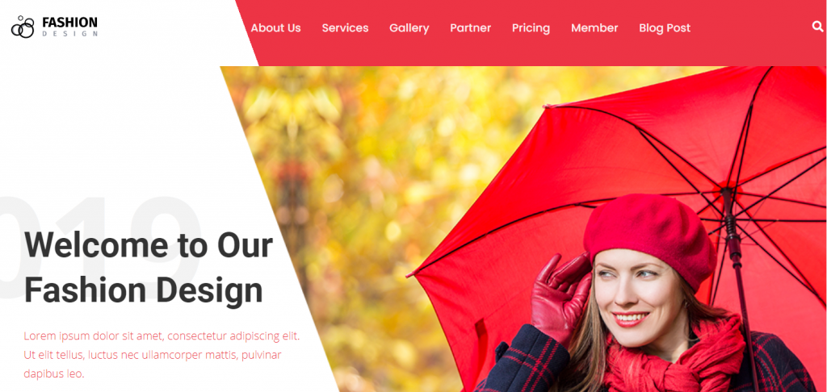Open the Partner navigation link

pyautogui.click(x=471, y=28)
